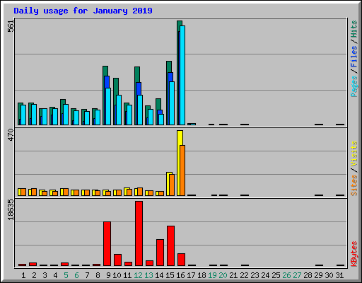Screen dimensions: 362x283
Task: Click green day 5 on the x-axis
Action: [x=66, y=275]
